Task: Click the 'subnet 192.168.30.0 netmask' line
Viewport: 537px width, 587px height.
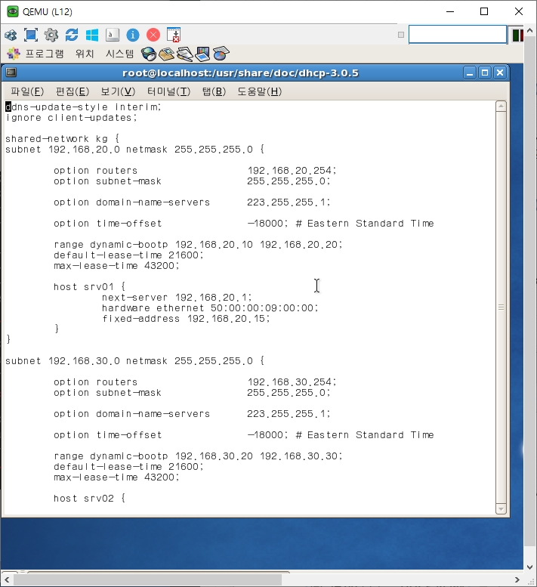Action: coord(134,361)
